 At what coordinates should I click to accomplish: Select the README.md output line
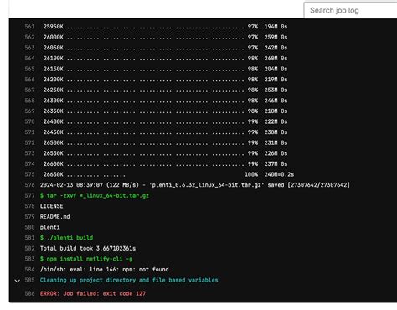[55, 217]
